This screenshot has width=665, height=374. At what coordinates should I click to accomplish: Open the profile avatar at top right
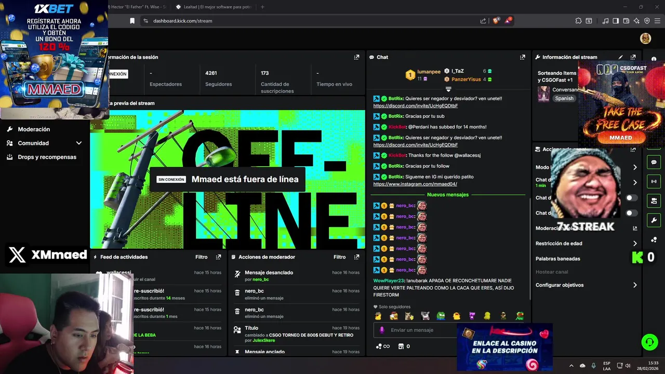pyautogui.click(x=645, y=38)
